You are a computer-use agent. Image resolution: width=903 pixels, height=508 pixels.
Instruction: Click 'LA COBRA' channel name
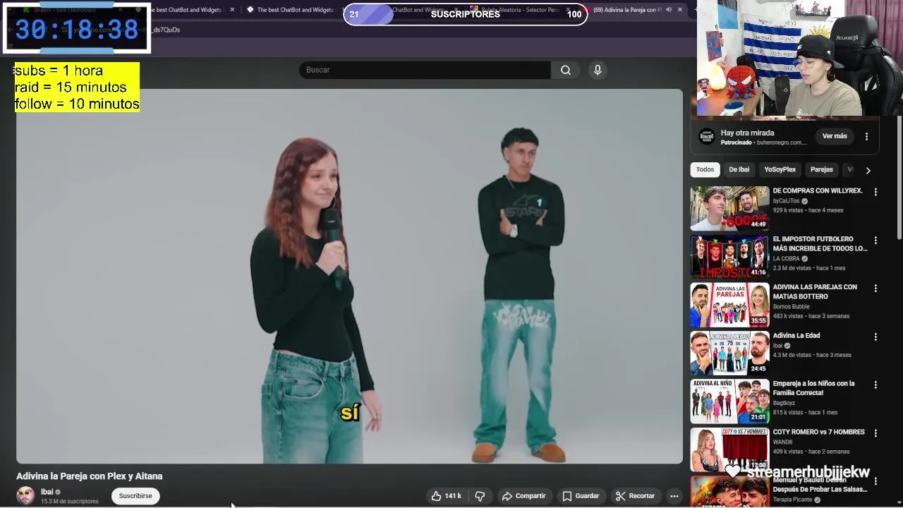click(x=787, y=259)
